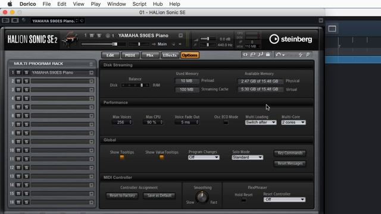
Task: Click the piano program thumbnail image
Action: [70, 39]
